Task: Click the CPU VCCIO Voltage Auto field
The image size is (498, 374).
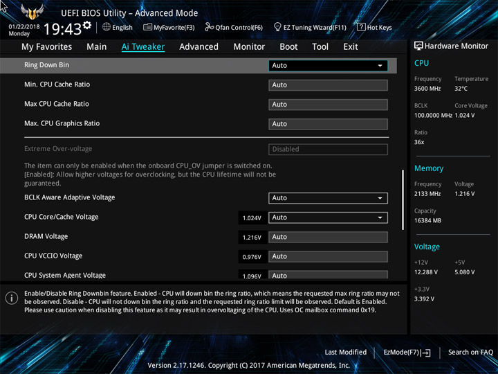Action: [328, 257]
